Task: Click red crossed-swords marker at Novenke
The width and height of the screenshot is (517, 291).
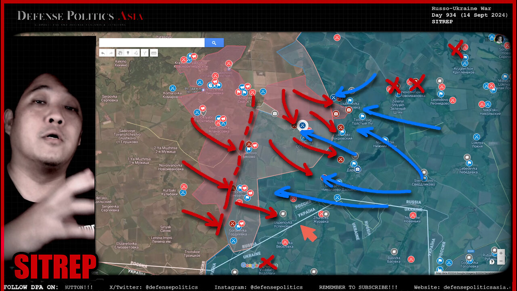Action: coord(413,215)
